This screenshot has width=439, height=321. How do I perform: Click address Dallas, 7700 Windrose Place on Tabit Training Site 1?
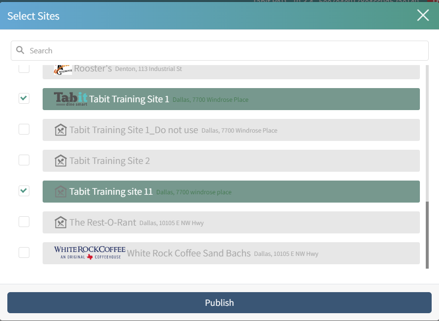tap(210, 99)
